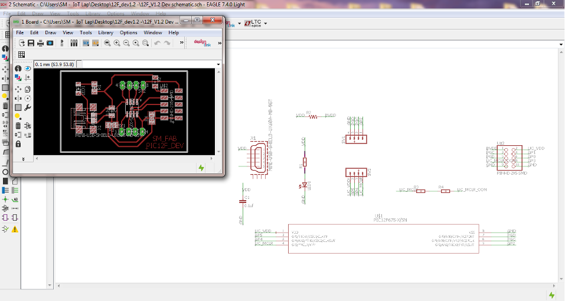Viewport: 565px width, 301px height.
Task: Open the LTC spice dropdown arrow
Action: pos(266,24)
